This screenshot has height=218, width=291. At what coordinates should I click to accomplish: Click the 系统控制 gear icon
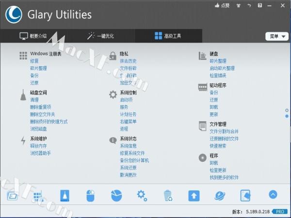[113, 94]
